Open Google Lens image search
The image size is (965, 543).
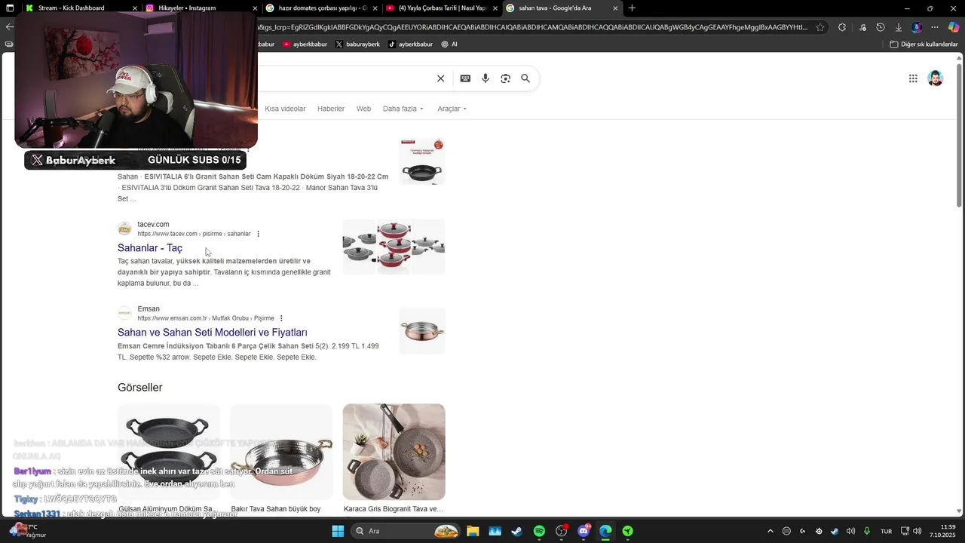pos(505,78)
